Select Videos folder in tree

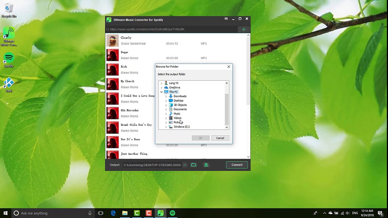178,118
